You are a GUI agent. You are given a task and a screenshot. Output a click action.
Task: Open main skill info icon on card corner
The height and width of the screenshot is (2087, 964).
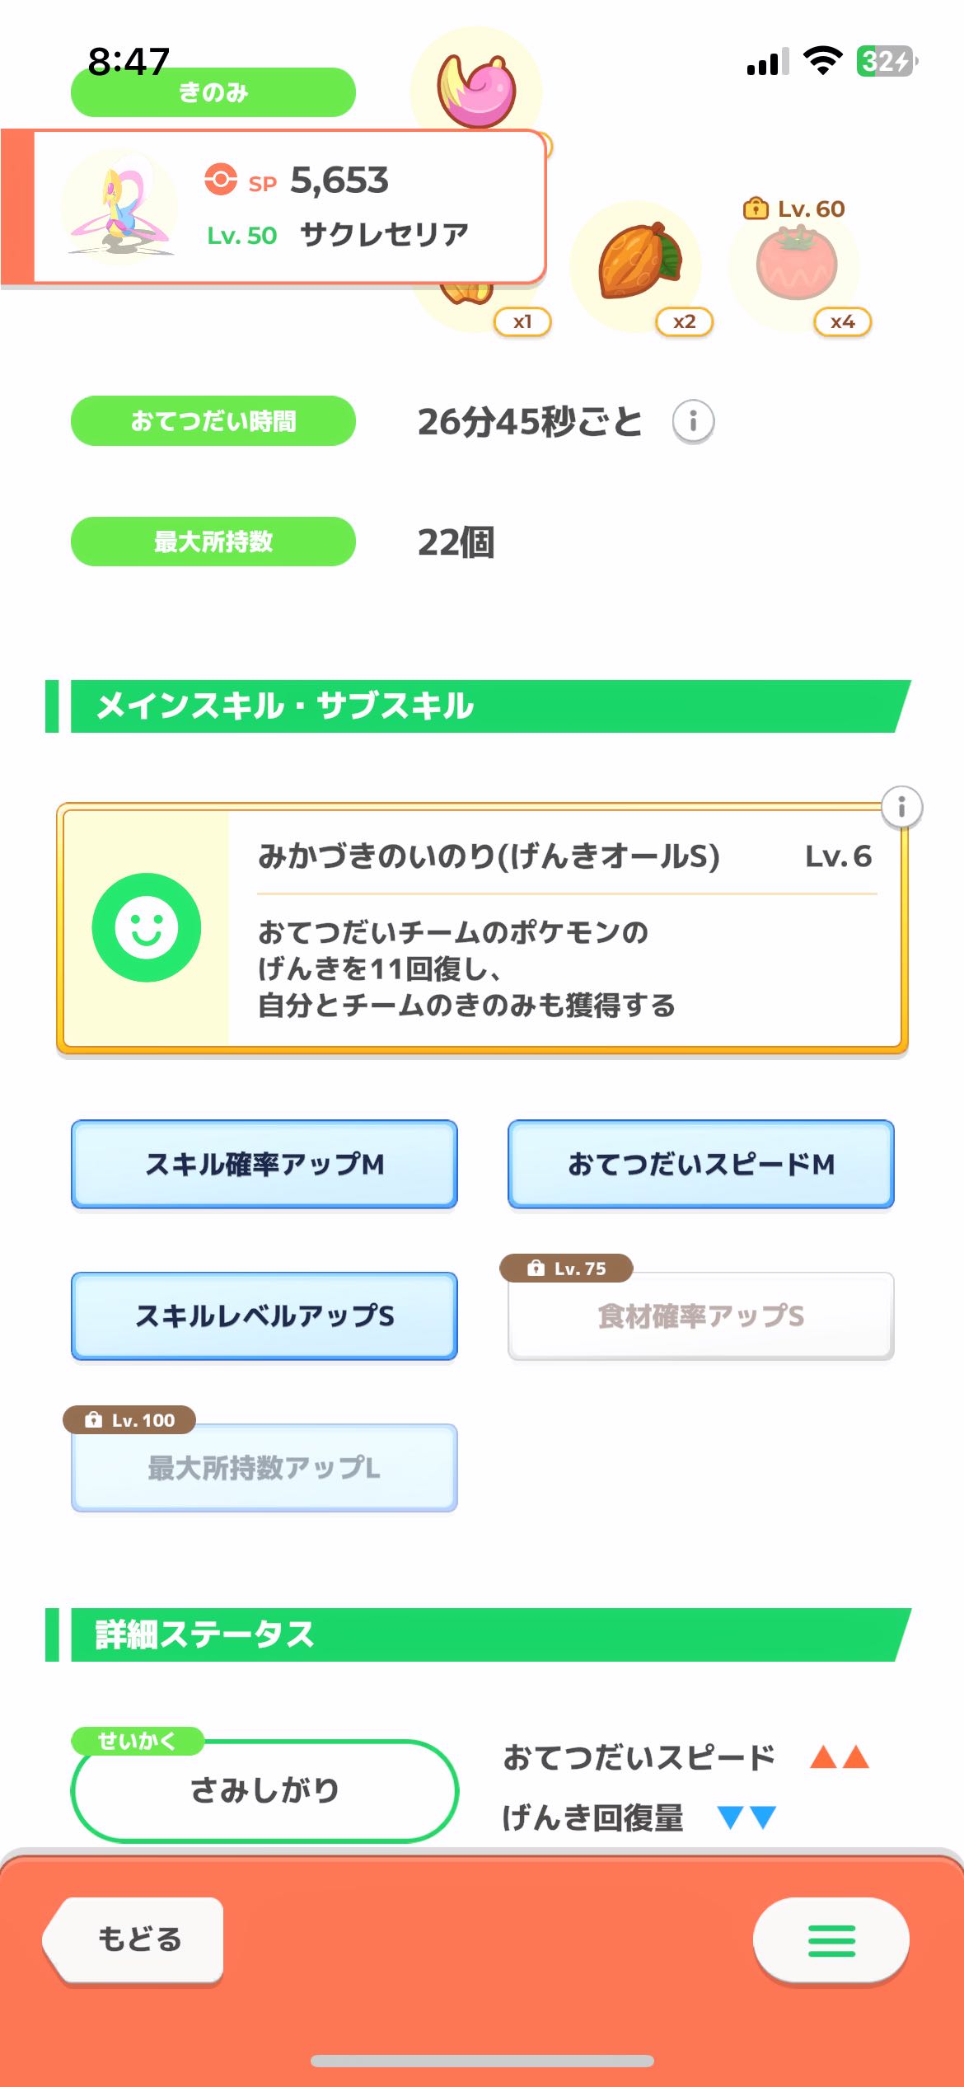[901, 806]
